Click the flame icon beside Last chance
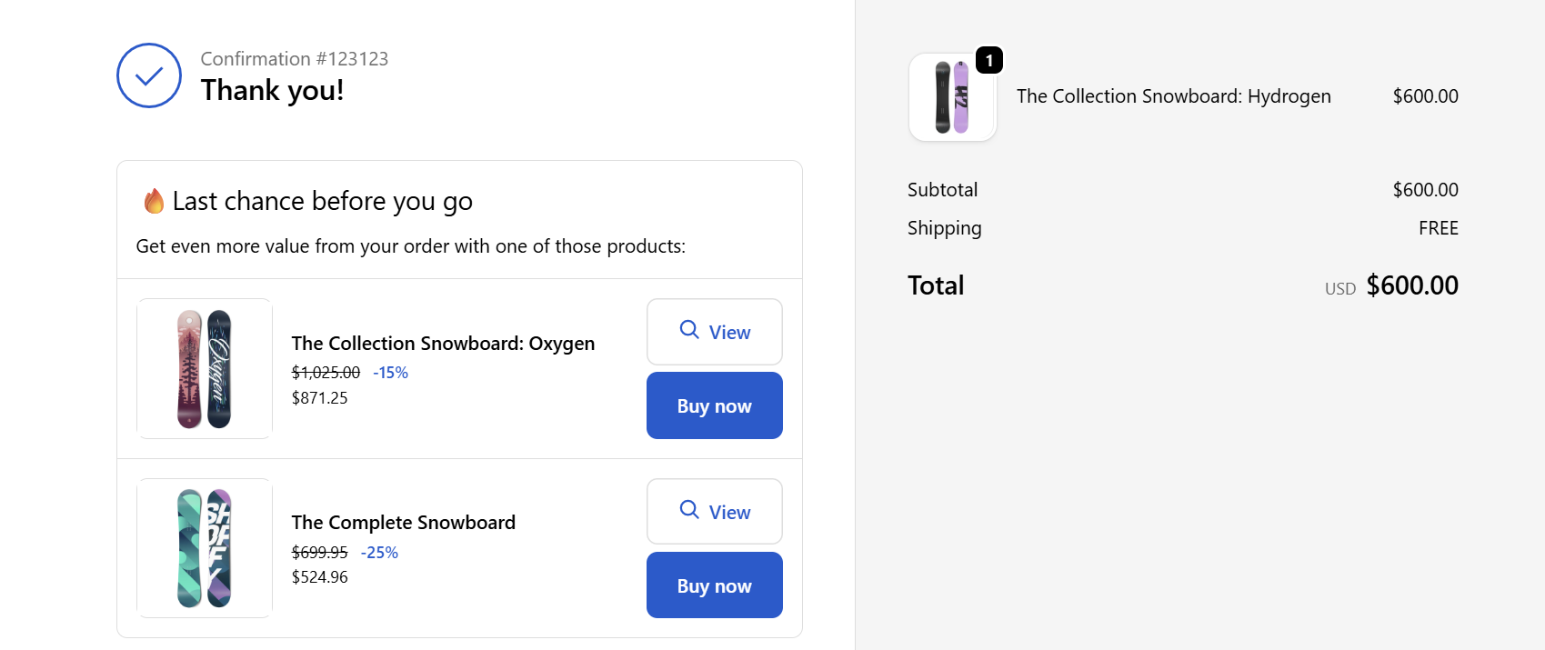 coord(154,201)
